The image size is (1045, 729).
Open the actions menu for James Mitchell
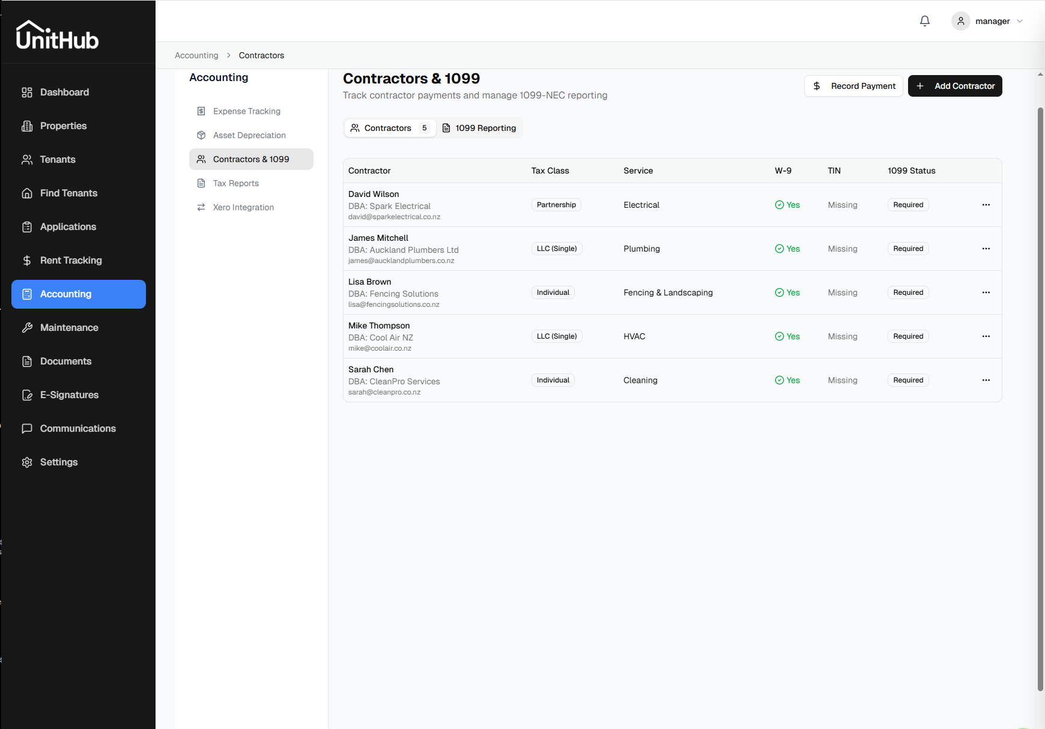tap(986, 249)
